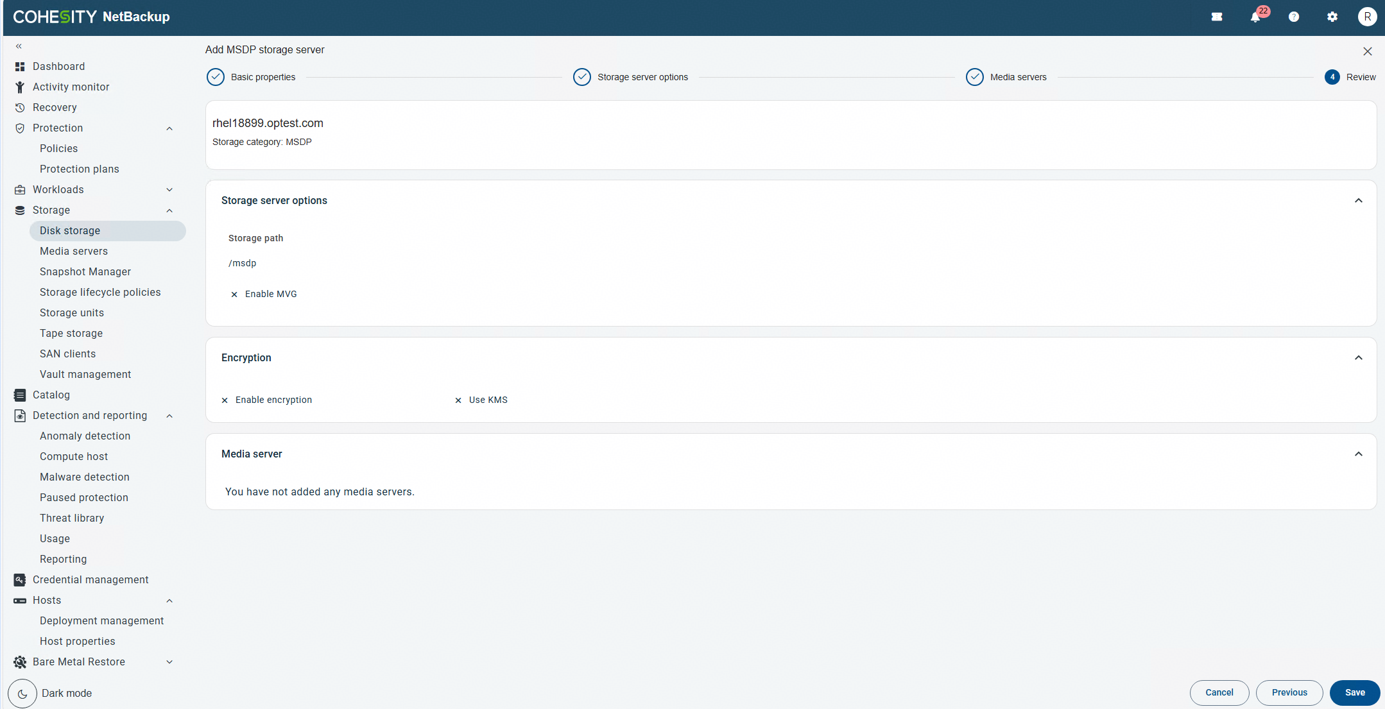This screenshot has width=1385, height=709.
Task: Open the messages ticket icon in header
Action: [x=1217, y=17]
